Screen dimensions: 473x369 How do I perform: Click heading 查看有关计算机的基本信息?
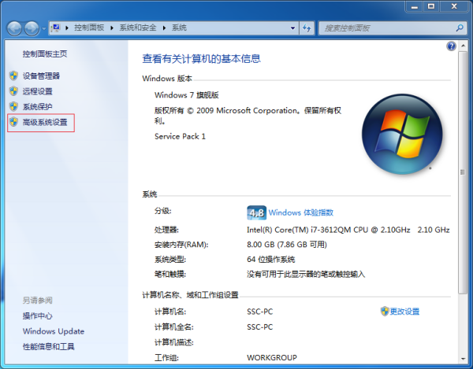[x=202, y=58]
